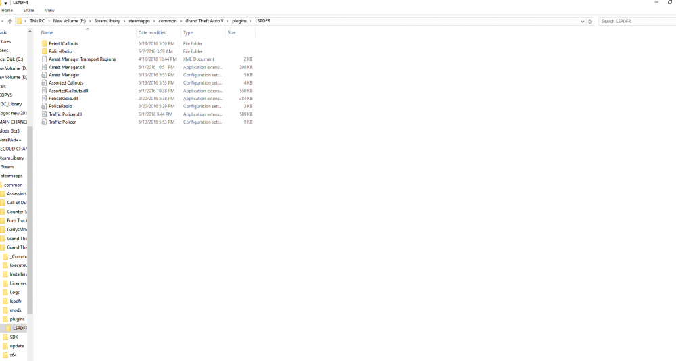Click the navigation pane scroll up arrow

click(x=30, y=32)
